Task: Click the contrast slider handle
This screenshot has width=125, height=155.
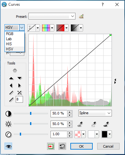Action: coord(31,114)
